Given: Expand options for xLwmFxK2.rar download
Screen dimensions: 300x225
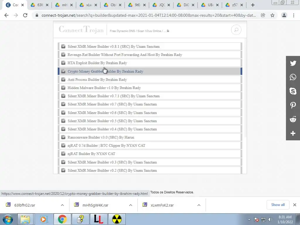Looking at the screenshot, I should [199, 205].
